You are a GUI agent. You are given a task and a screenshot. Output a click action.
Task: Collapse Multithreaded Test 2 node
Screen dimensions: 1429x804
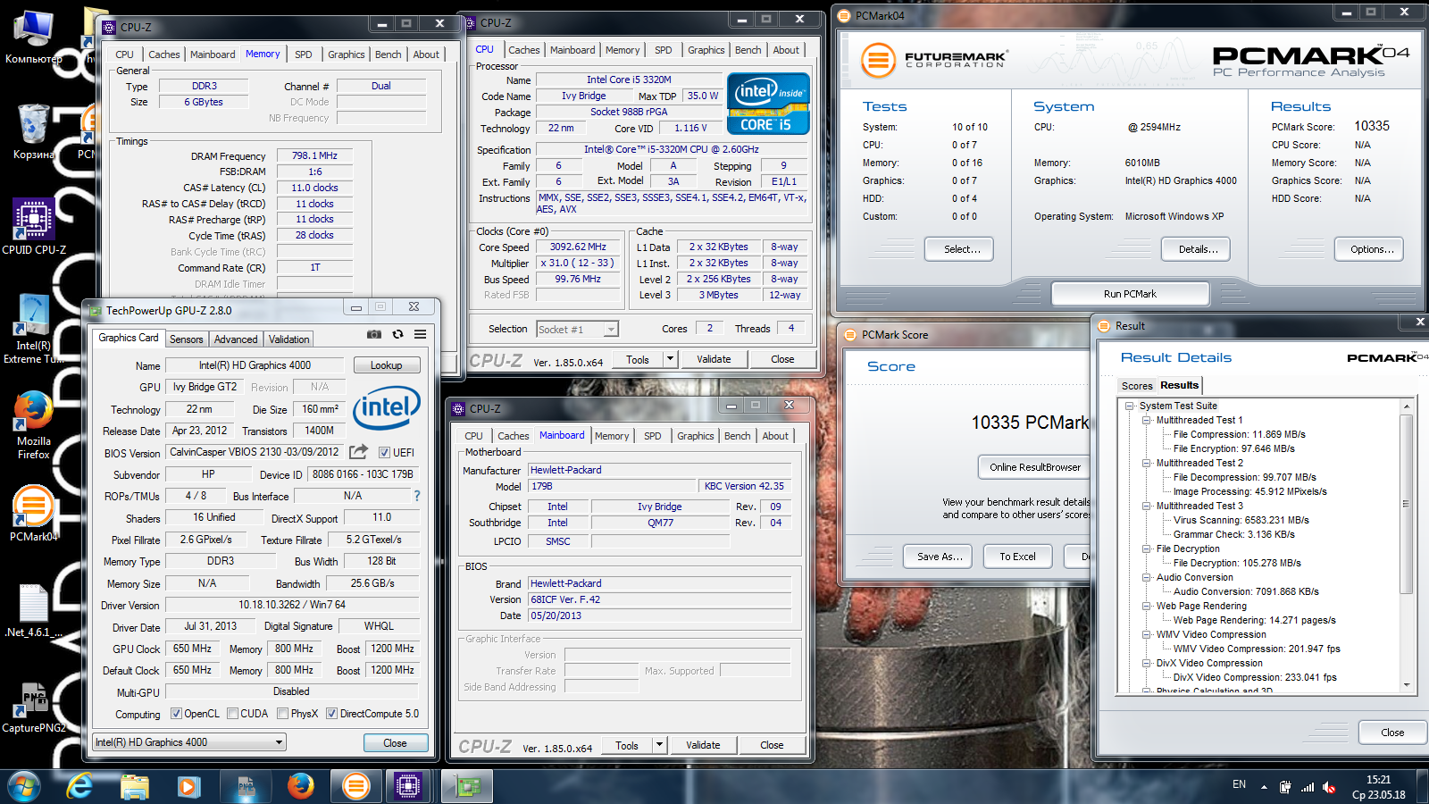(x=1147, y=463)
